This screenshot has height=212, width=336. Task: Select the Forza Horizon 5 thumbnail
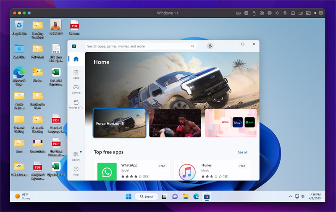[x=119, y=123]
